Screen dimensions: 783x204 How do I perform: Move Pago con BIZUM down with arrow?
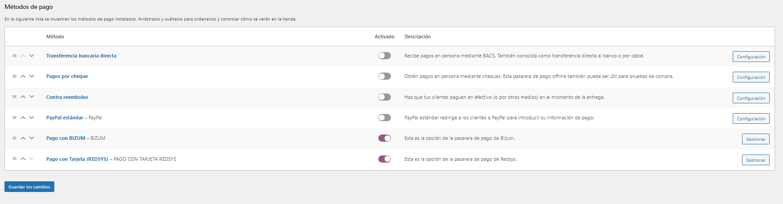[32, 138]
